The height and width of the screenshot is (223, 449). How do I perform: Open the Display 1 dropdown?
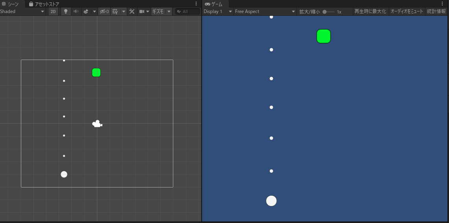(217, 11)
